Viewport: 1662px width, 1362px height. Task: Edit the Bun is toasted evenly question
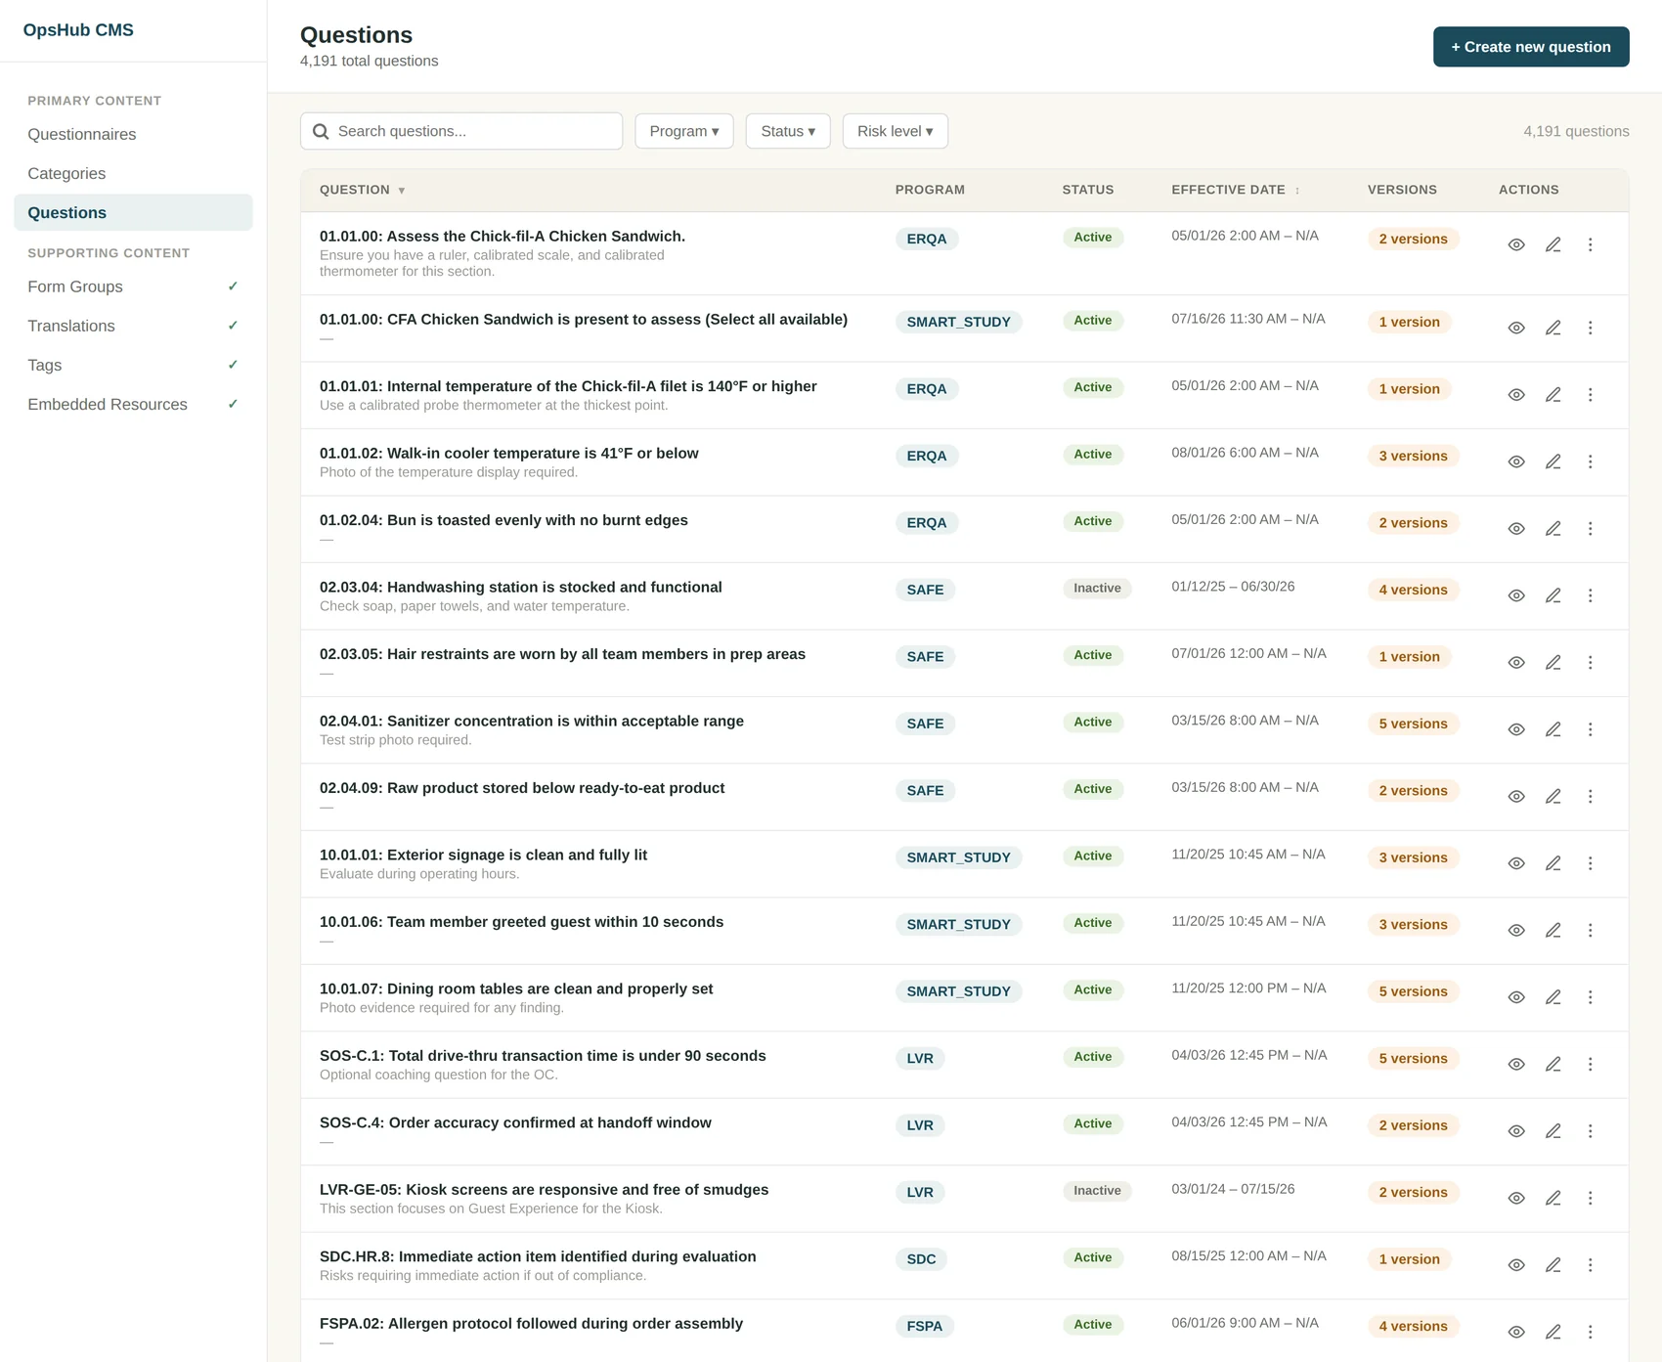pyautogui.click(x=1553, y=529)
